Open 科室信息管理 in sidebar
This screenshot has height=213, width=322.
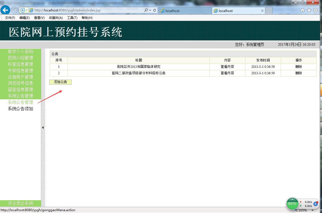pos(20,64)
